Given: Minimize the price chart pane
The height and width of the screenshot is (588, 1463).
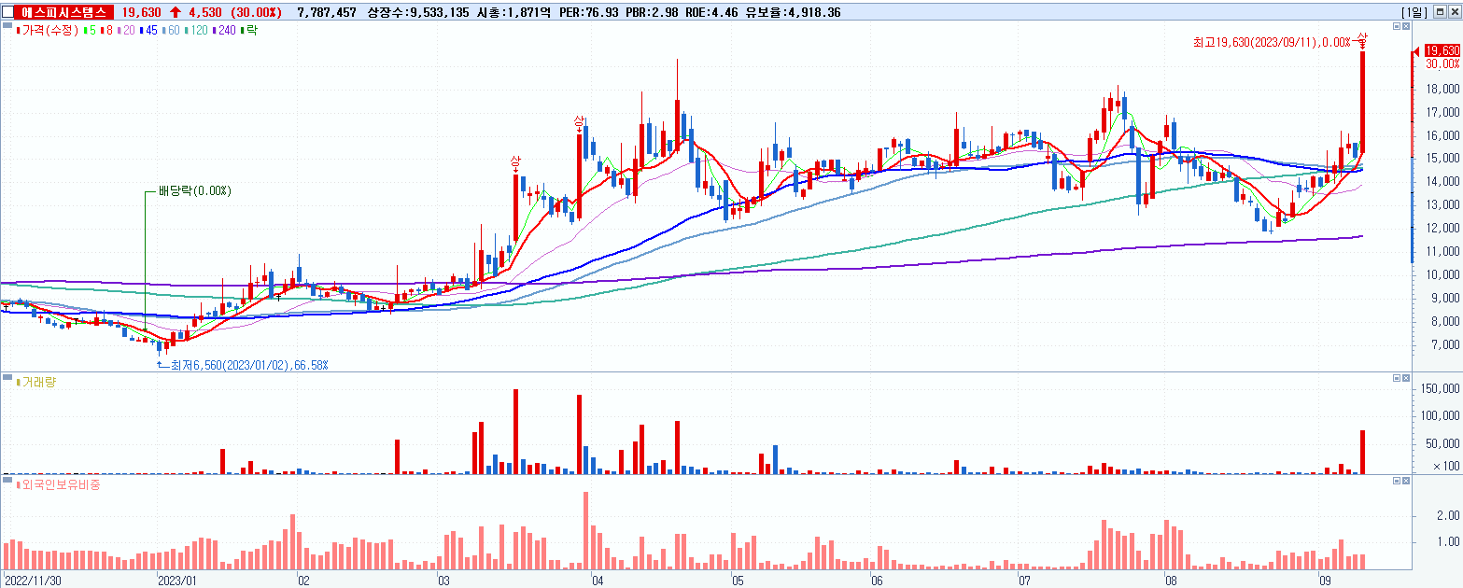Looking at the screenshot, I should click(1396, 27).
